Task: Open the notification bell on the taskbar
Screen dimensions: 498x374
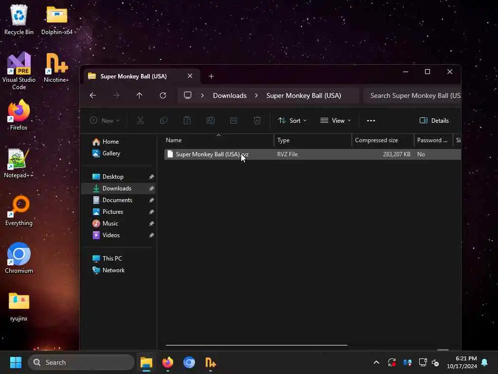Action: 485,362
